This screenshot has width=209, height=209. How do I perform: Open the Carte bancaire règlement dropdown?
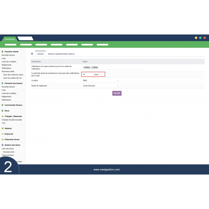tap(118, 86)
